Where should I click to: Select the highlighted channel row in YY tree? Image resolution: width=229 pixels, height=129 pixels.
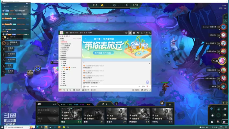[70, 58]
